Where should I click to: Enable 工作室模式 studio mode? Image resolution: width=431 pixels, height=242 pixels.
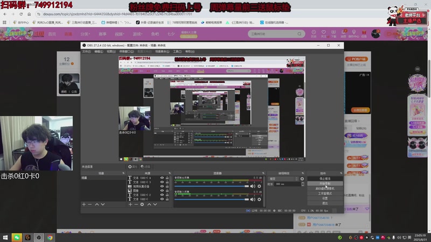(325, 194)
